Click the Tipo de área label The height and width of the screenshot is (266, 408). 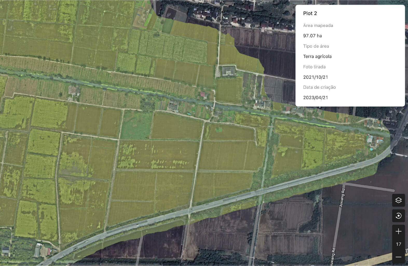[316, 46]
